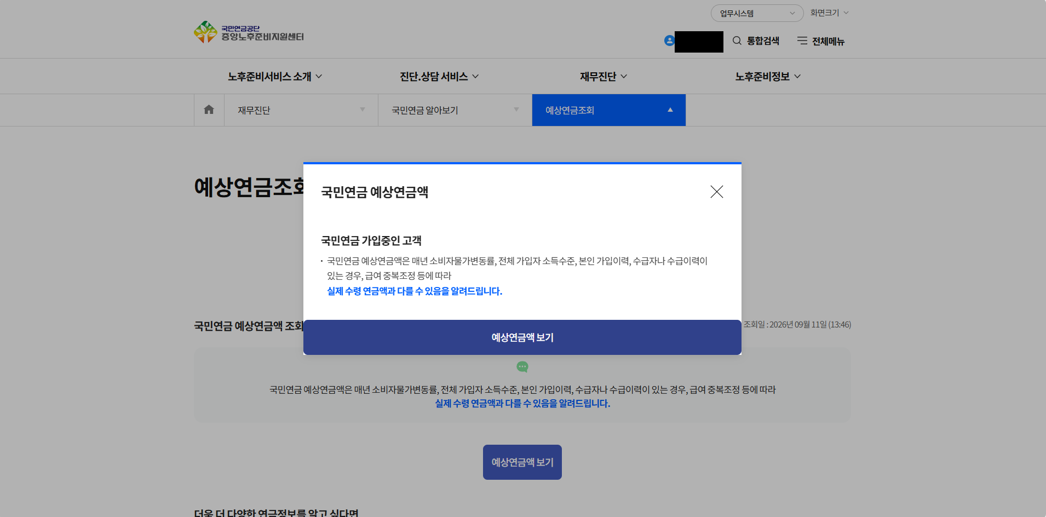
Task: Open 통합검색 search
Action: click(756, 41)
